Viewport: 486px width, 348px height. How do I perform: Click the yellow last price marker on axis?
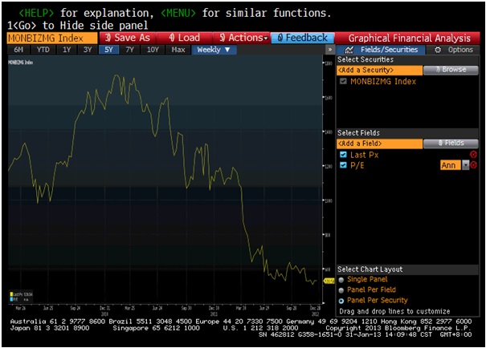pos(329,281)
